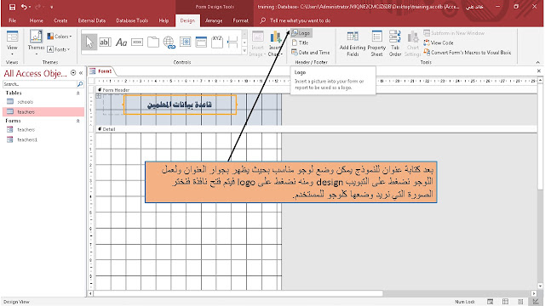Select the pointer Select tool in Controls
545x306 pixels.
click(x=89, y=42)
